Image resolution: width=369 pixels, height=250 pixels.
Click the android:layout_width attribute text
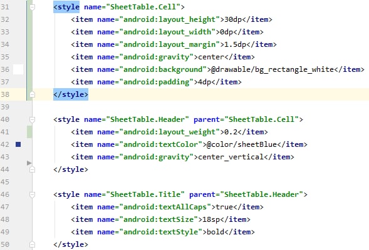[x=167, y=32]
